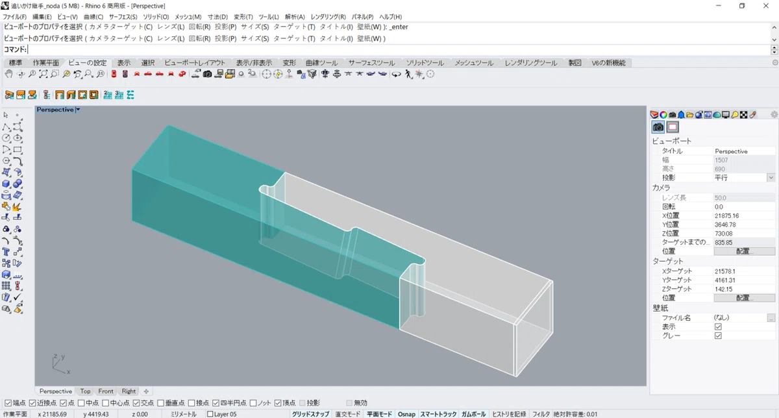Uncheck the グレー wallpaper checkbox
Screen dimensions: 779x418
(718, 336)
